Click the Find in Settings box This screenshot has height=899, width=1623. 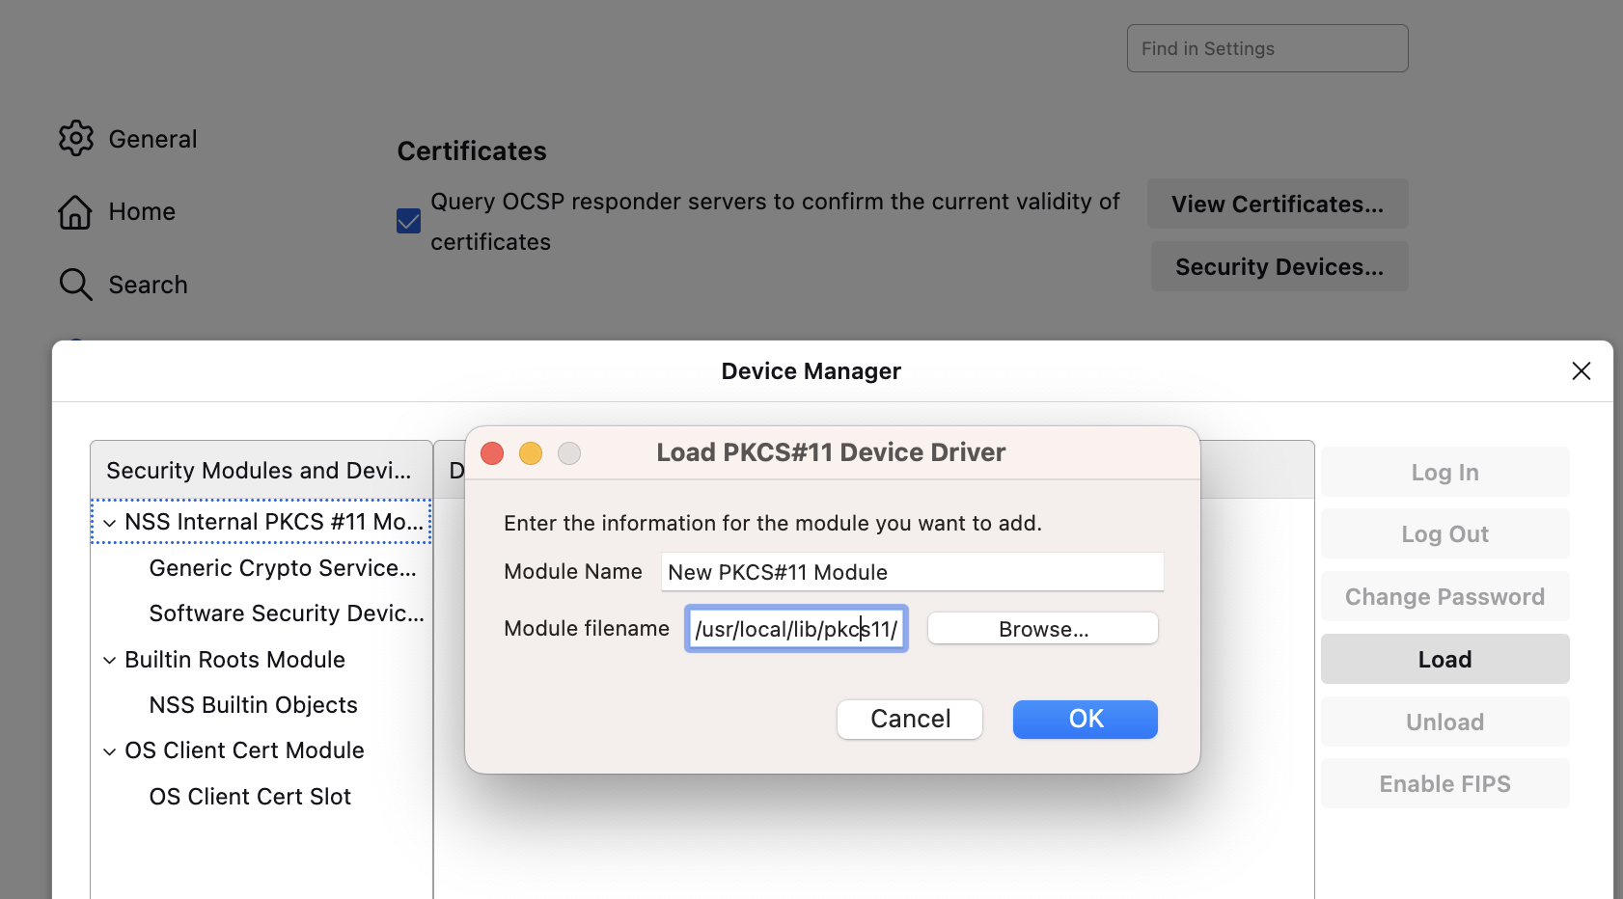(1266, 48)
